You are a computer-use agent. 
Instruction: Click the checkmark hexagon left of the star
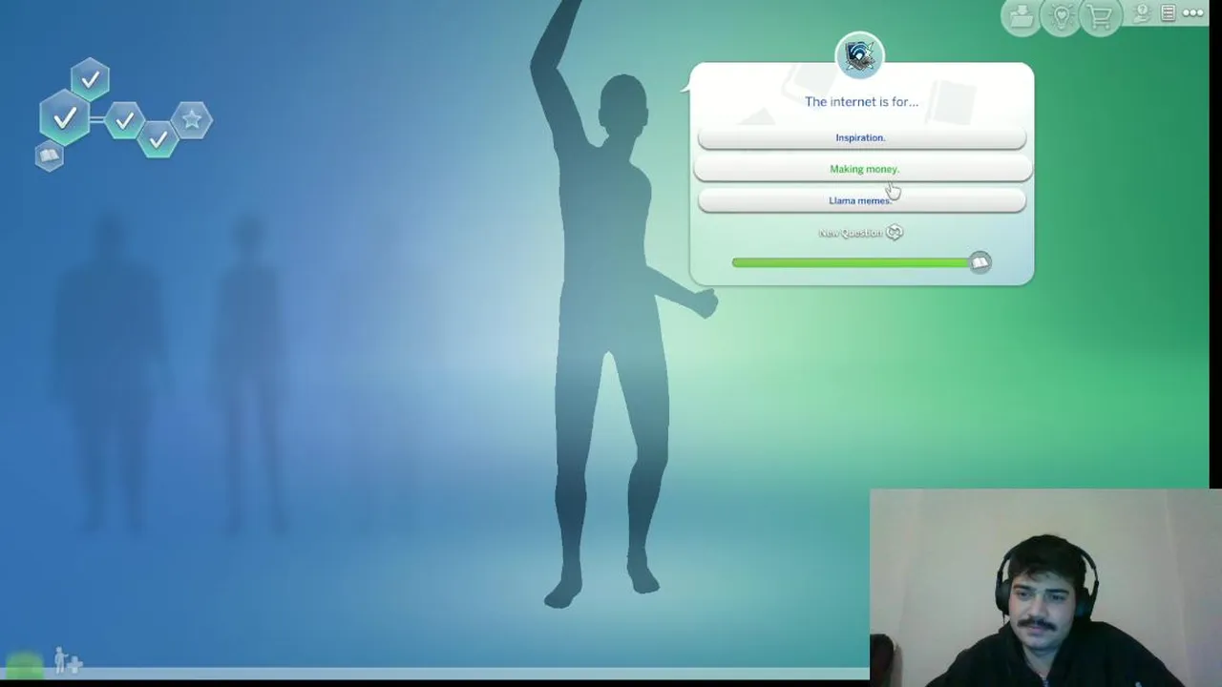(x=124, y=121)
